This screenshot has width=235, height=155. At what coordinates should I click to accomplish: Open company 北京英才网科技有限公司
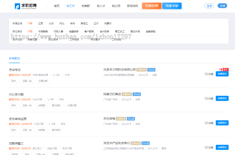coord(119,69)
